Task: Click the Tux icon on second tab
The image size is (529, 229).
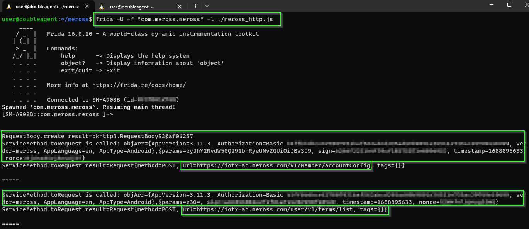Action: tap(102, 7)
